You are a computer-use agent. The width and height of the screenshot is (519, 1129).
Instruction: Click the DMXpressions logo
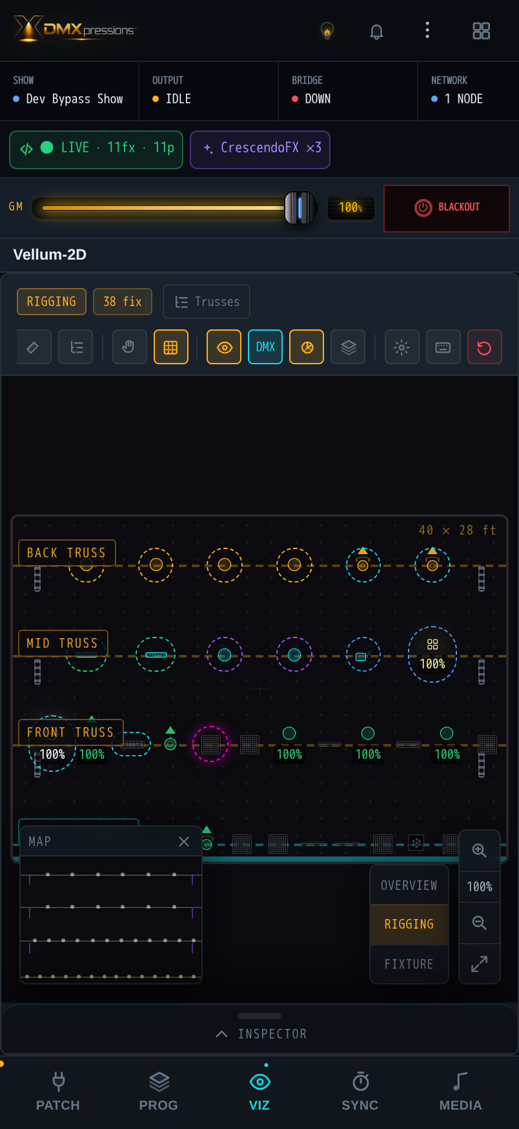point(74,29)
